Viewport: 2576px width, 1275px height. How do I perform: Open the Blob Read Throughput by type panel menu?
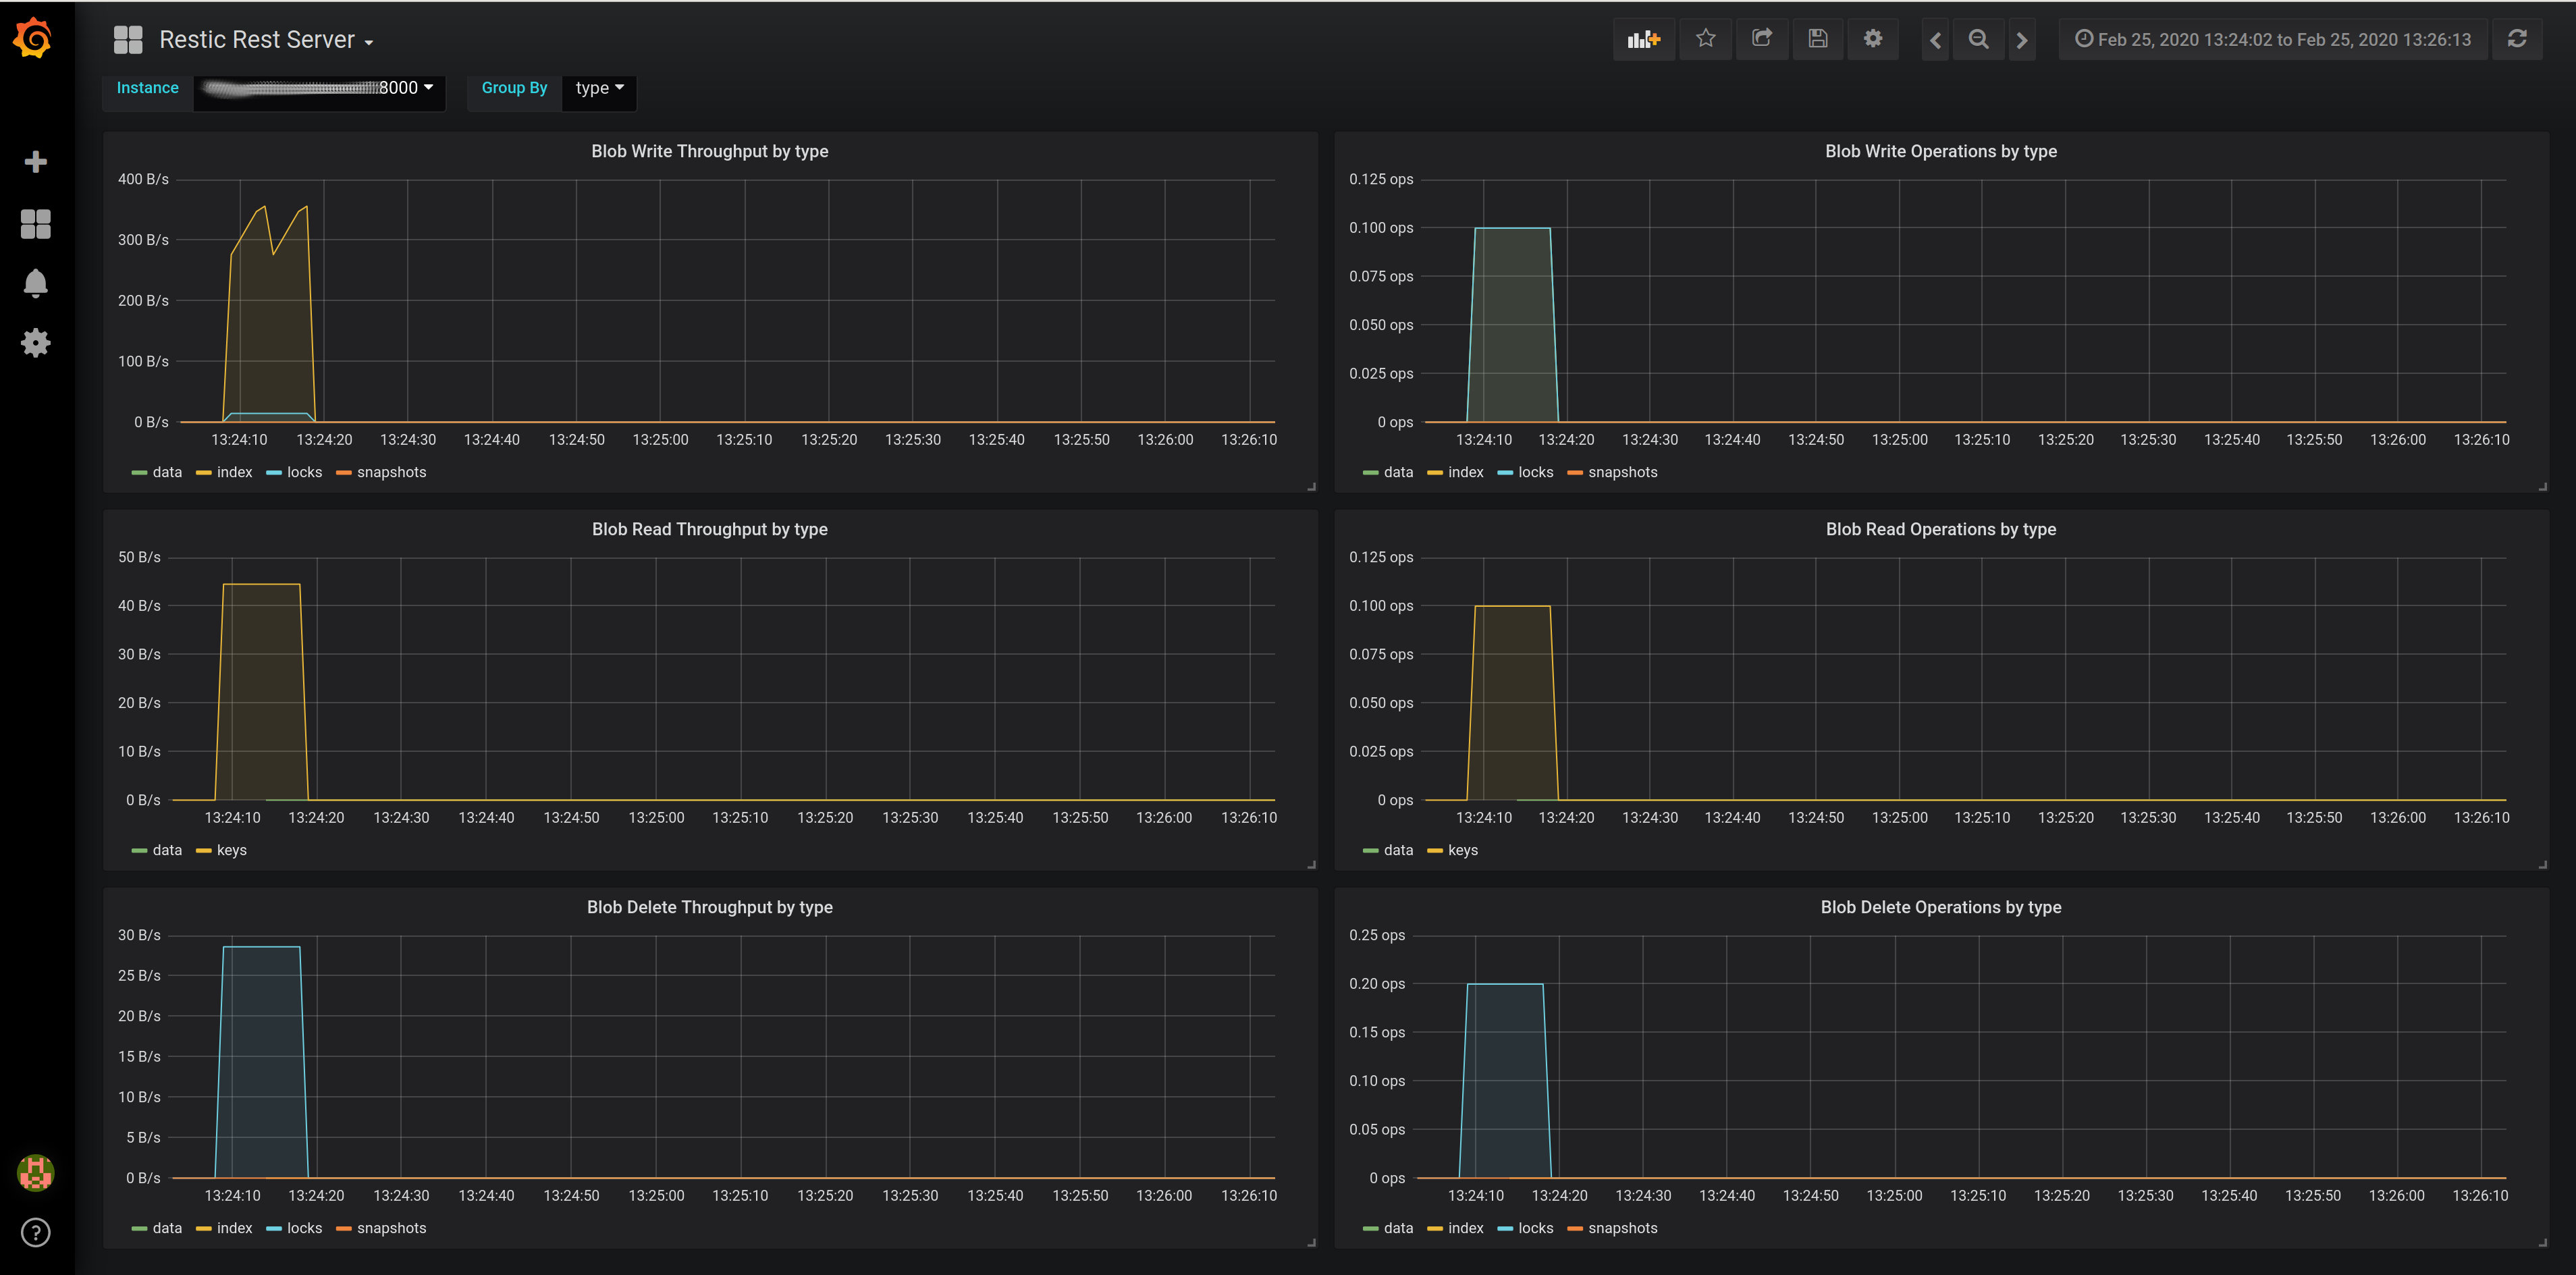[x=709, y=529]
